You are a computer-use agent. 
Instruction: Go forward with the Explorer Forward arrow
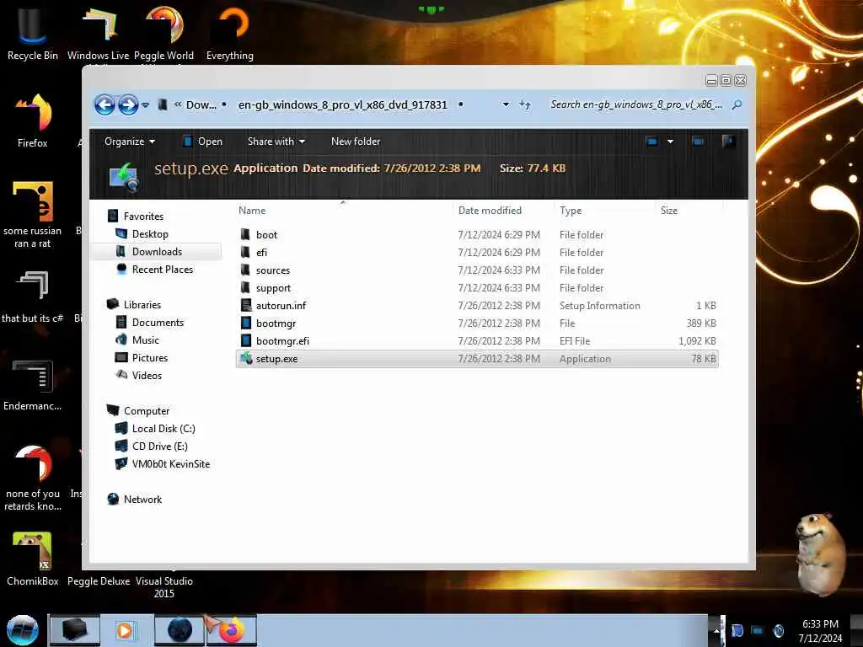click(x=128, y=104)
